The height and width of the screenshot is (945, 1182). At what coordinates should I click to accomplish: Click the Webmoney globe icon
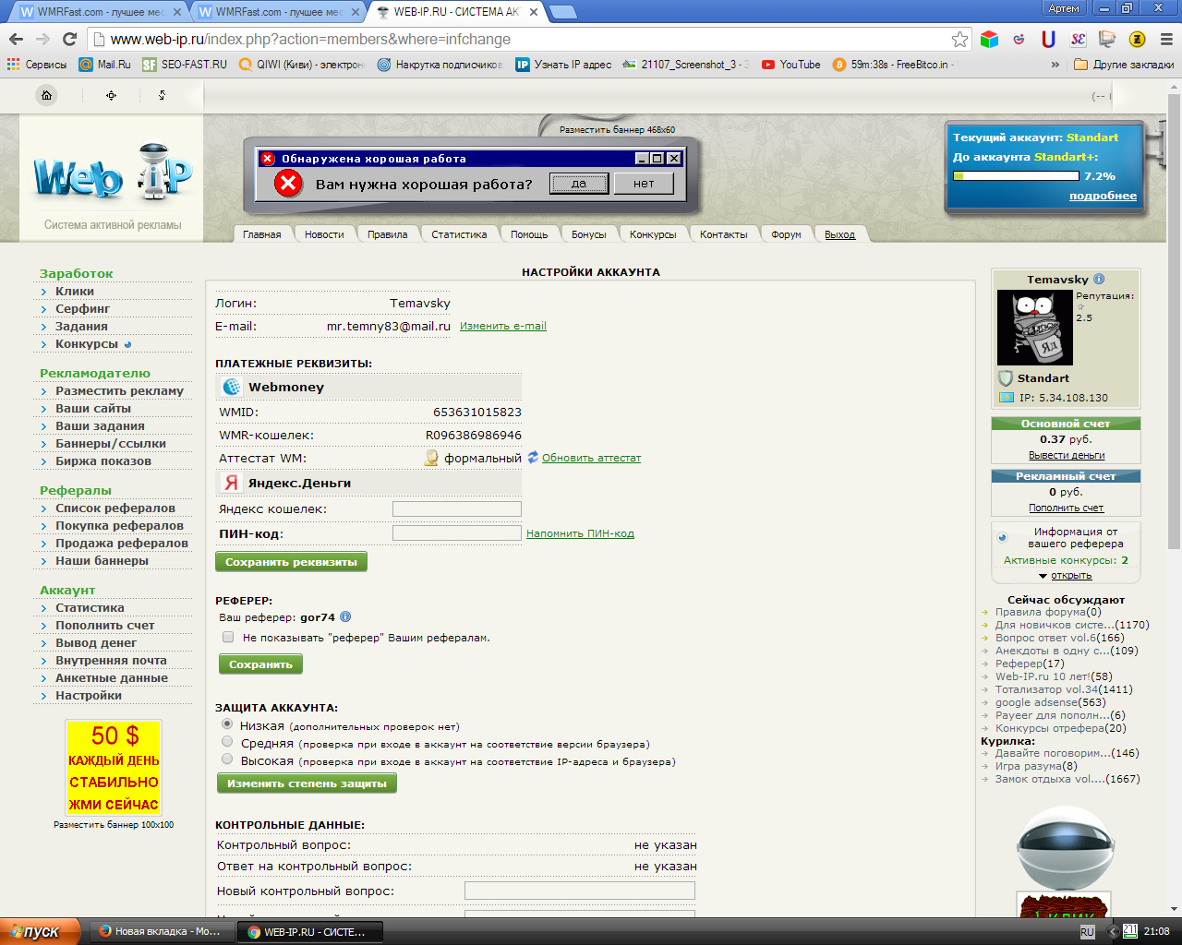[232, 387]
